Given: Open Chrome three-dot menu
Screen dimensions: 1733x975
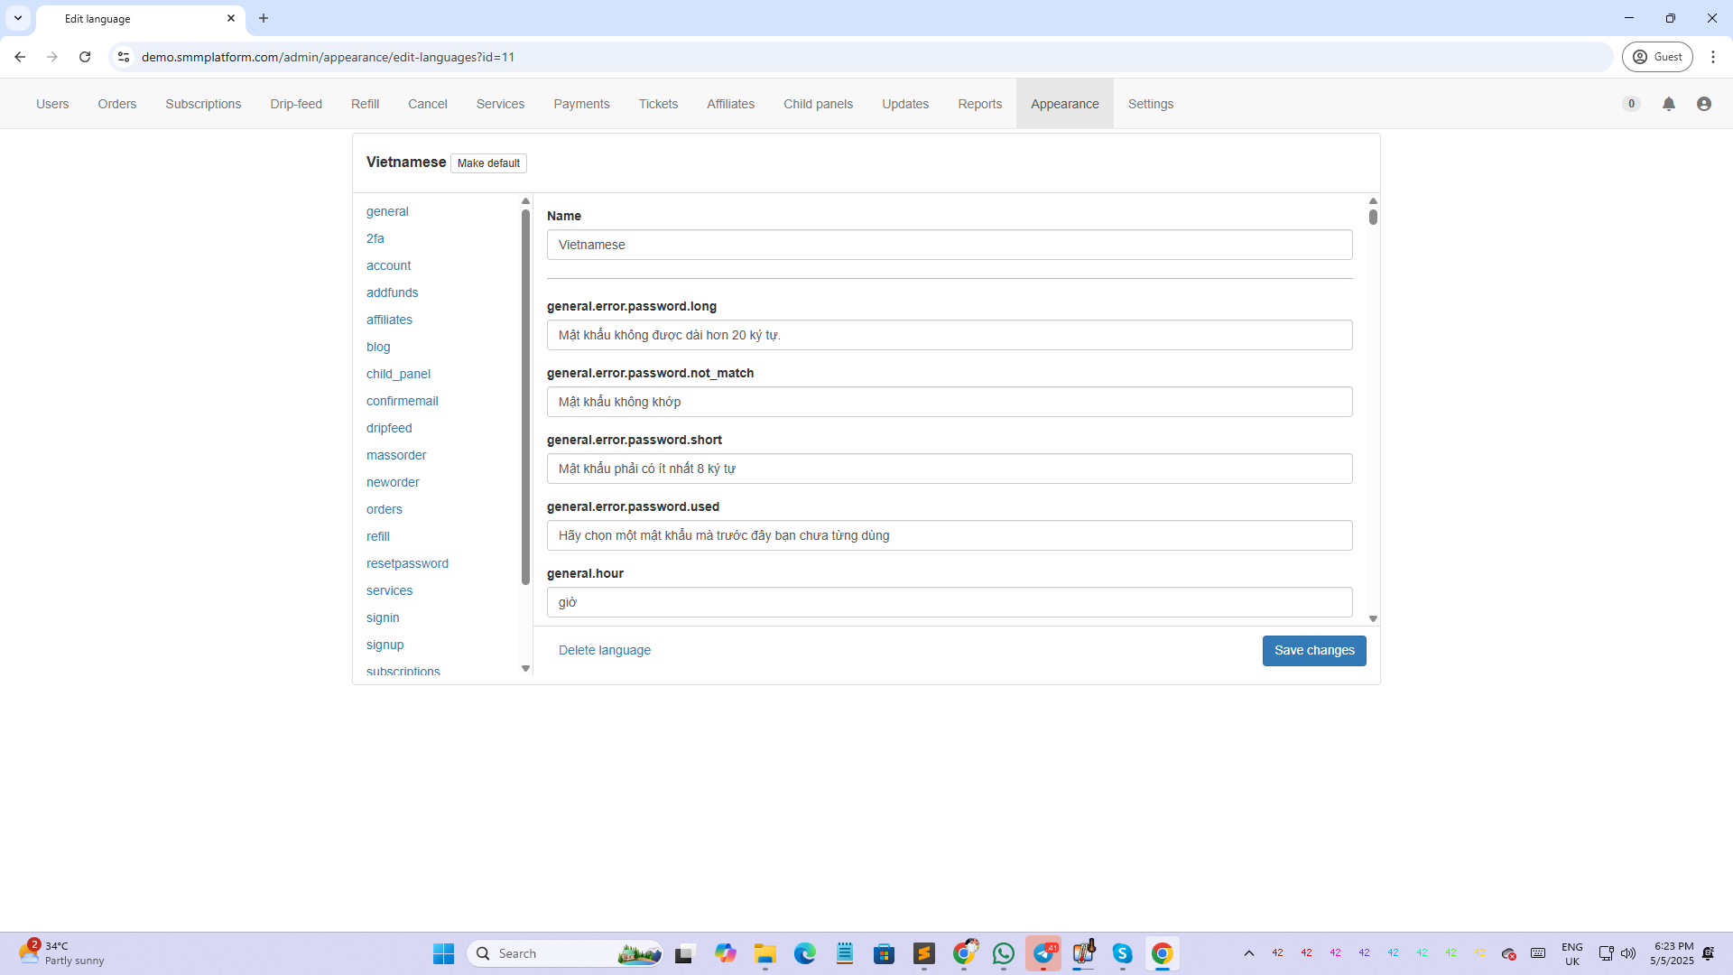Looking at the screenshot, I should pos(1712,57).
